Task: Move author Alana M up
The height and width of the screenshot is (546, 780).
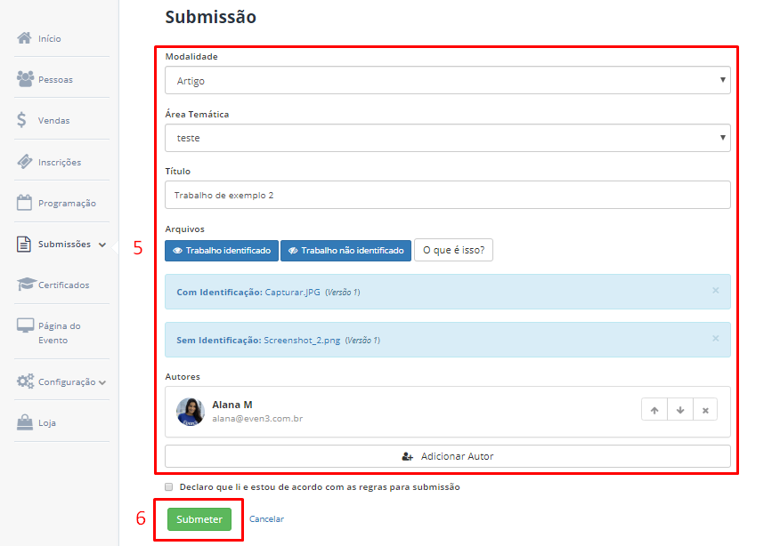Action: [x=654, y=410]
